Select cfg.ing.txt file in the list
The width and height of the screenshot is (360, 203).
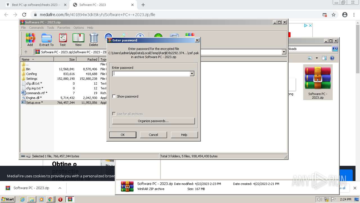point(35,88)
